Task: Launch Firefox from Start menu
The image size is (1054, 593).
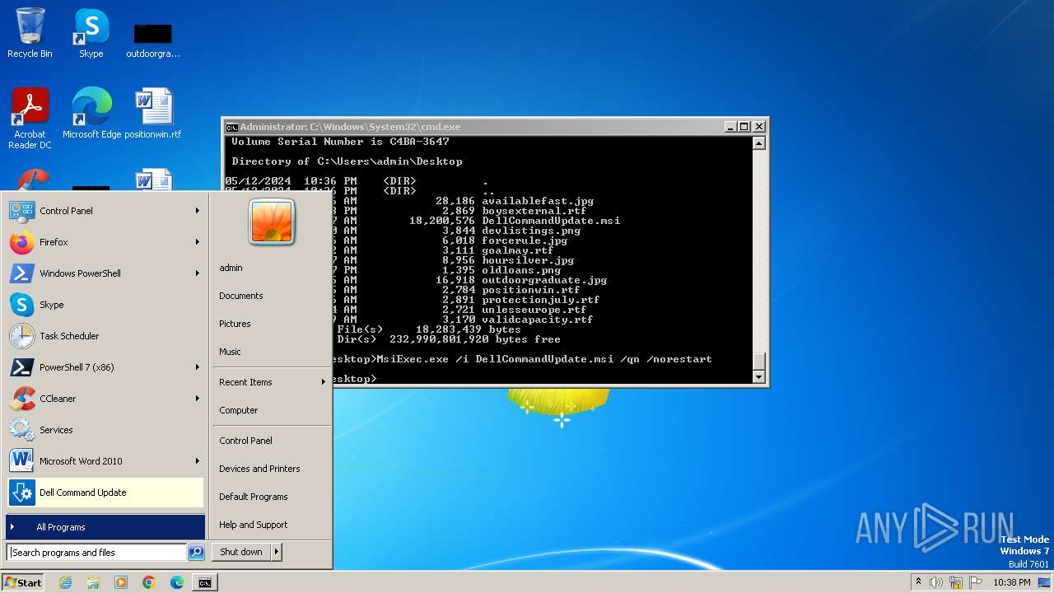Action: point(105,242)
